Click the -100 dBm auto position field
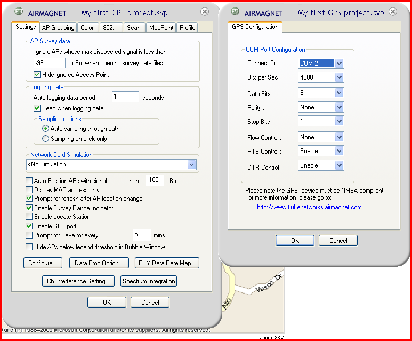The width and height of the screenshot is (412, 341). coord(155,180)
